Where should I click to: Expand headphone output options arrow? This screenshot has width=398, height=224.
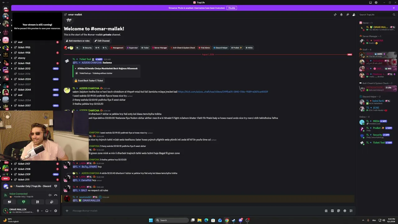tap(50, 211)
